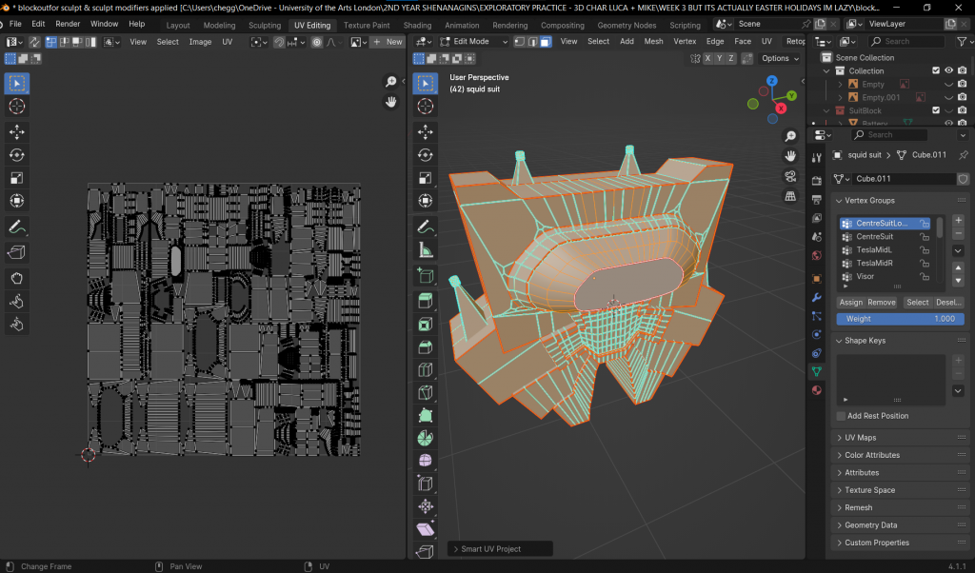The image size is (975, 573).
Task: Click the Remove vertex group button
Action: point(881,302)
